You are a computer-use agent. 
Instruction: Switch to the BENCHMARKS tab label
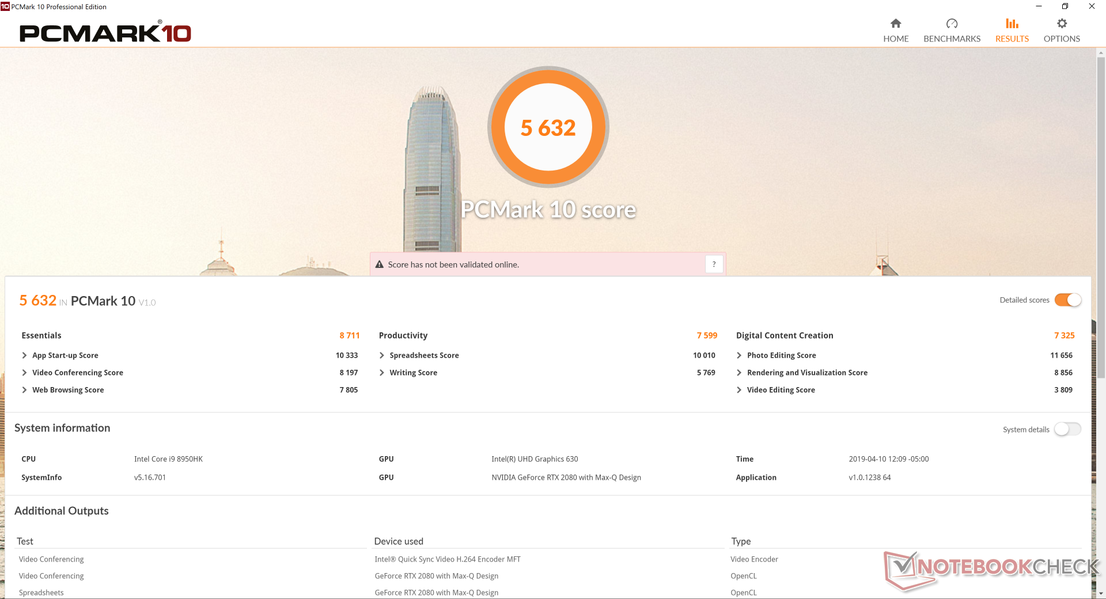[952, 39]
